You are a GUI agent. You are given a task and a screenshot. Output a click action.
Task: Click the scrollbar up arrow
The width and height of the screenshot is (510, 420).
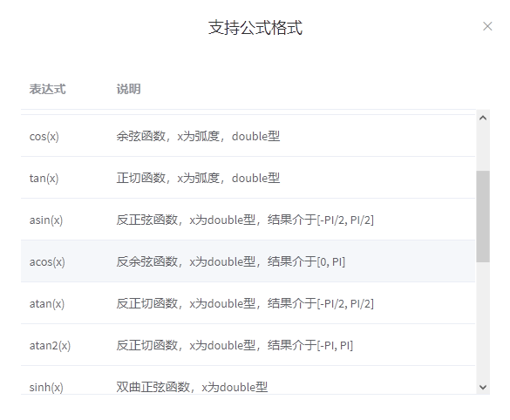(x=483, y=118)
